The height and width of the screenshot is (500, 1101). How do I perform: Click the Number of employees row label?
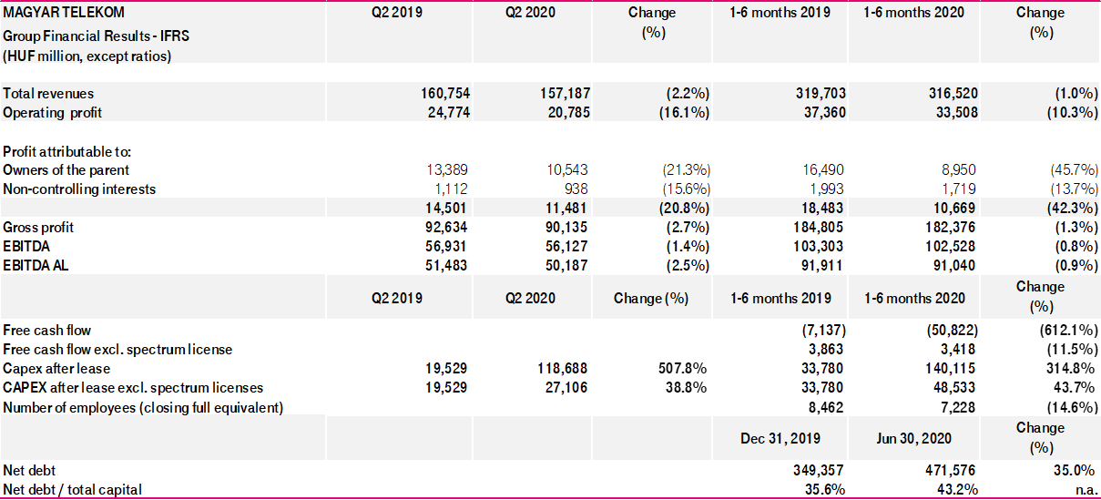[x=143, y=407]
